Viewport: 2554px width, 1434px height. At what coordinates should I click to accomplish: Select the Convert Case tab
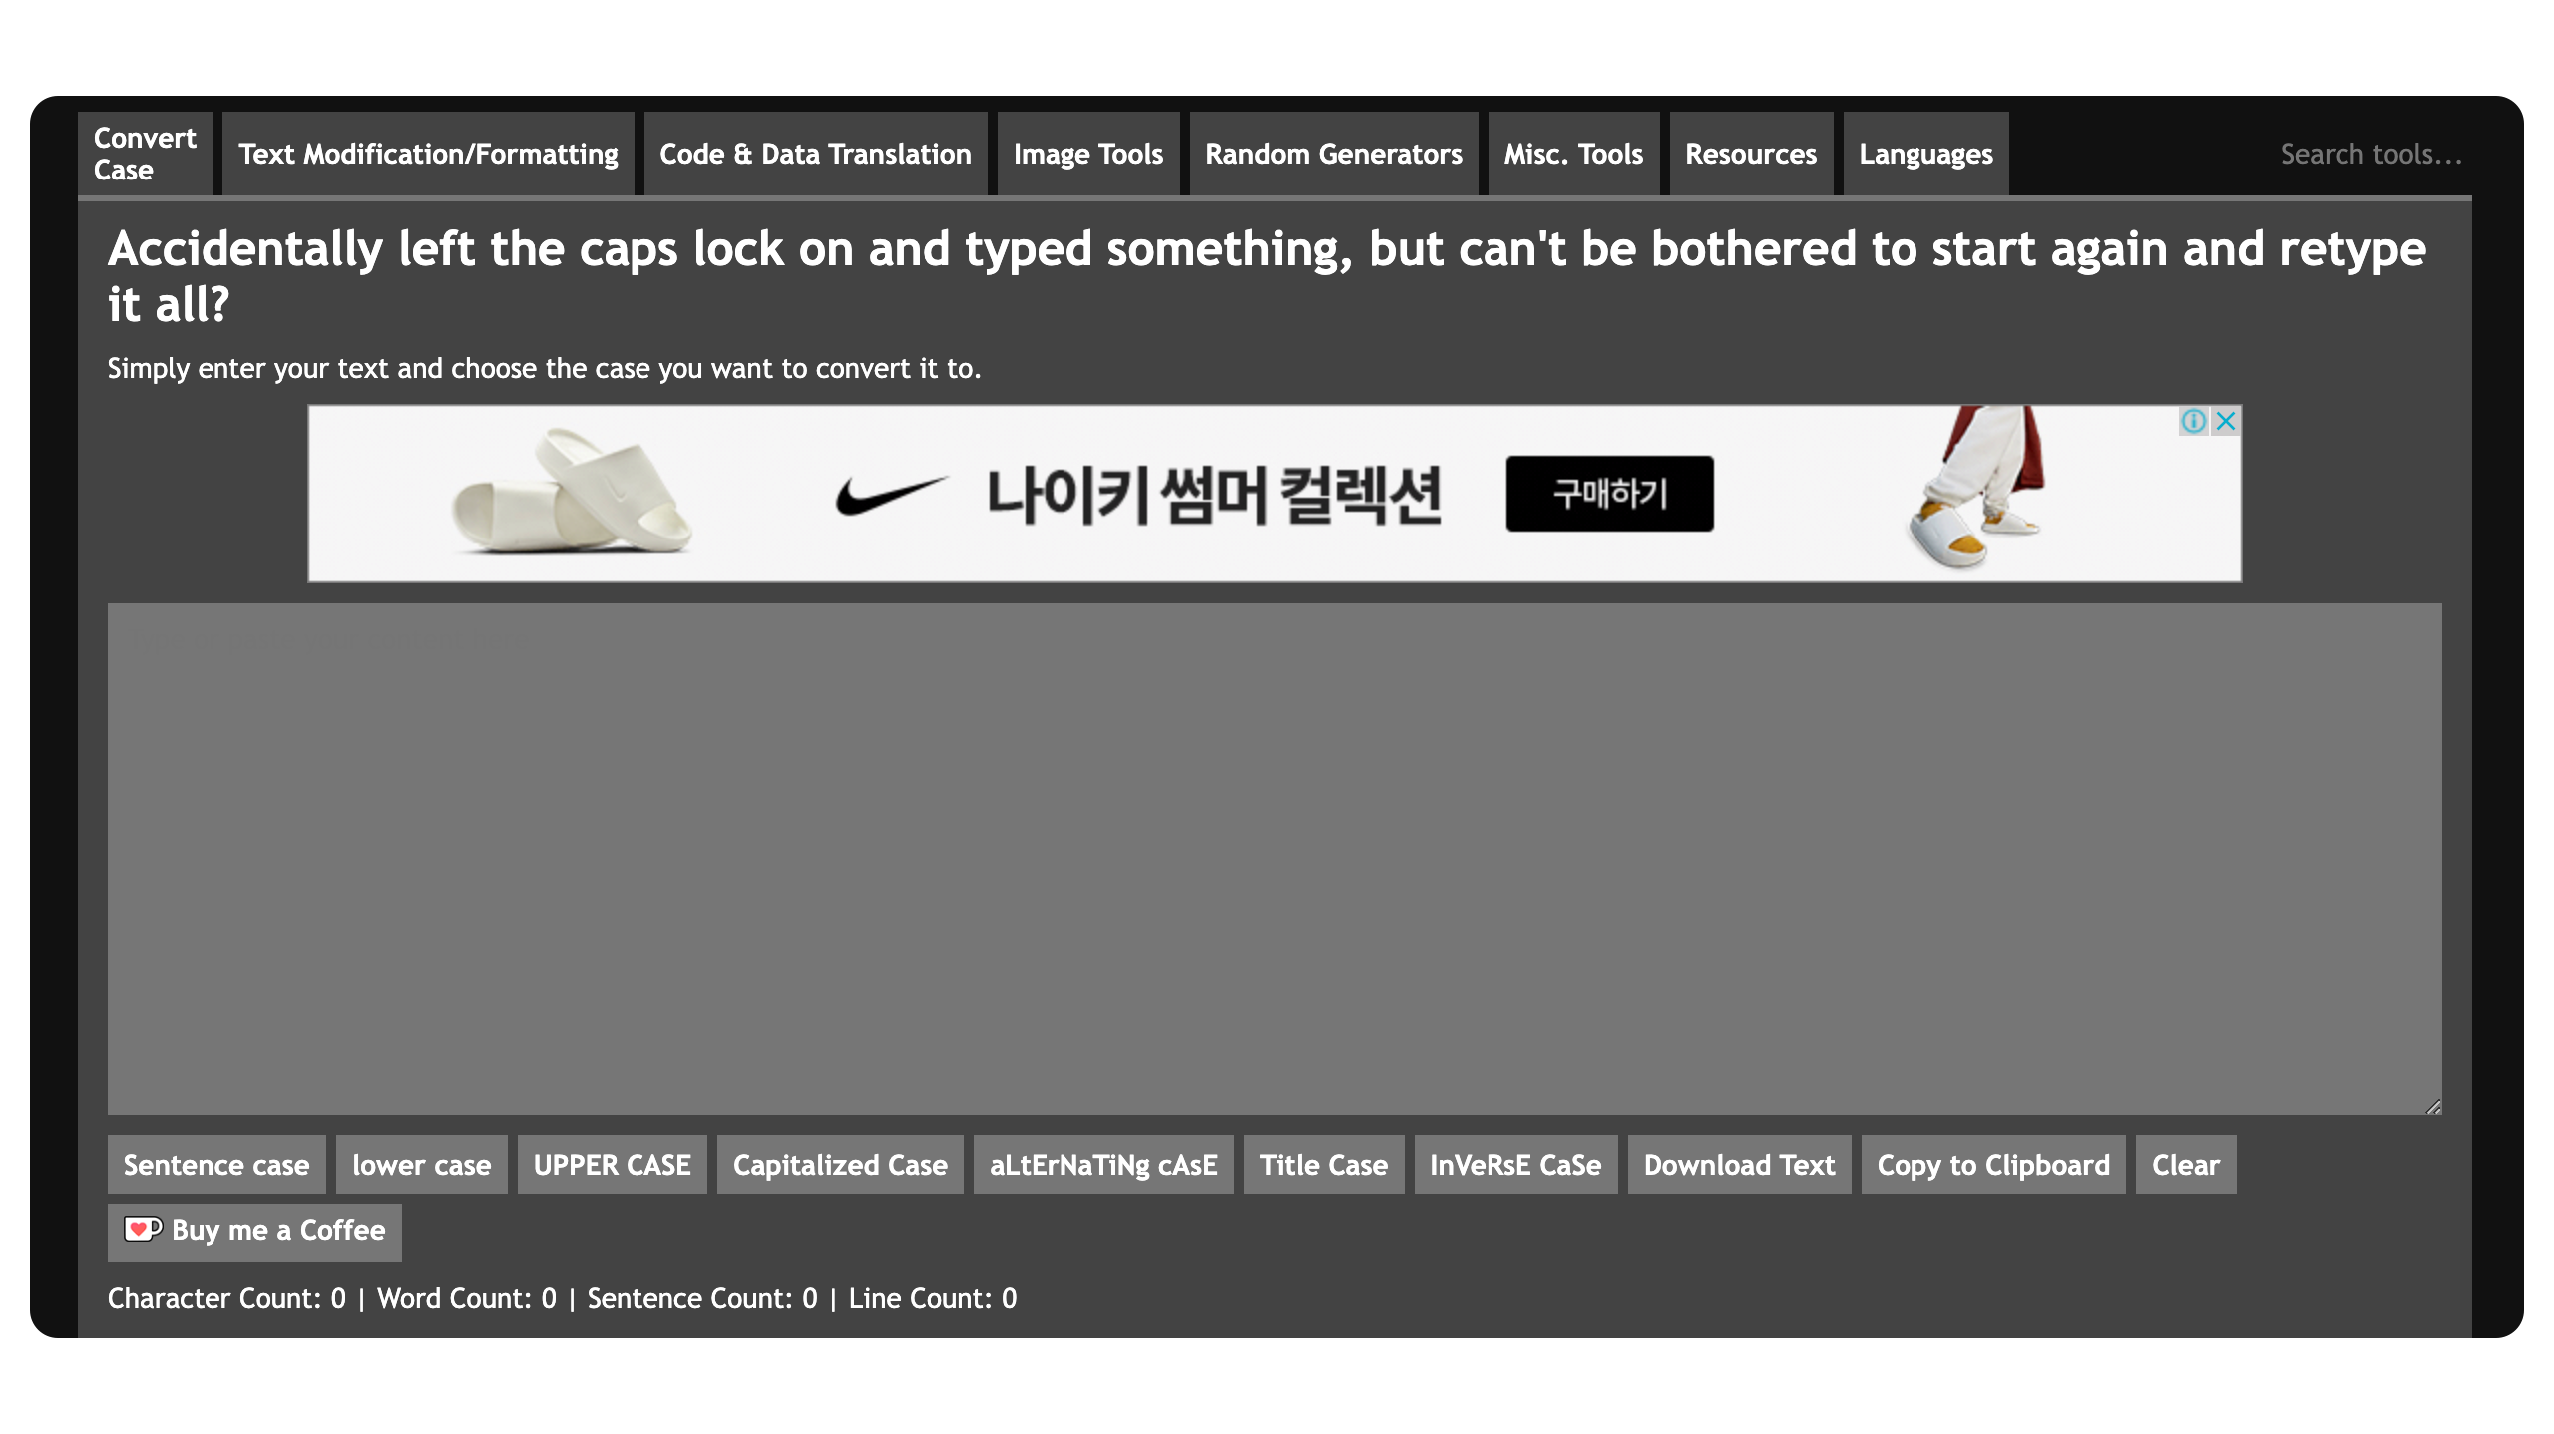[145, 154]
